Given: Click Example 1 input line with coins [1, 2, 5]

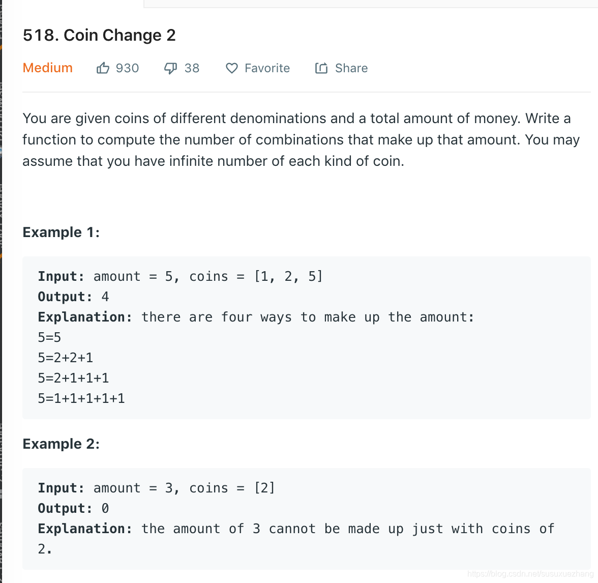Looking at the screenshot, I should tap(180, 276).
